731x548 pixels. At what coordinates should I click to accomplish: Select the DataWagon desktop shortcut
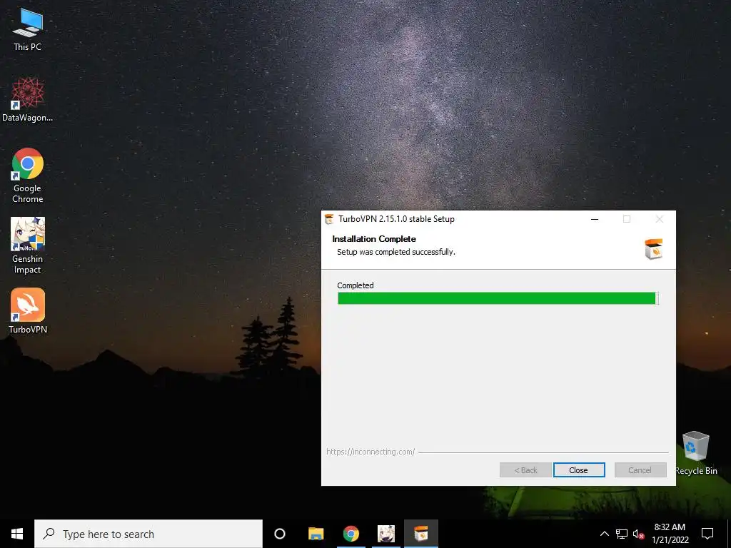28,100
